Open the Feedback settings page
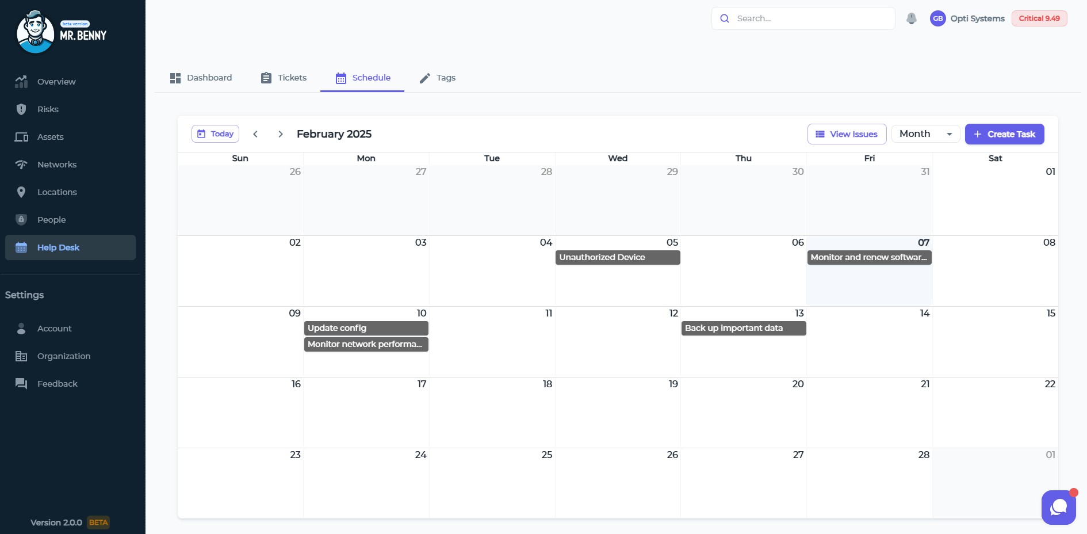 57,384
